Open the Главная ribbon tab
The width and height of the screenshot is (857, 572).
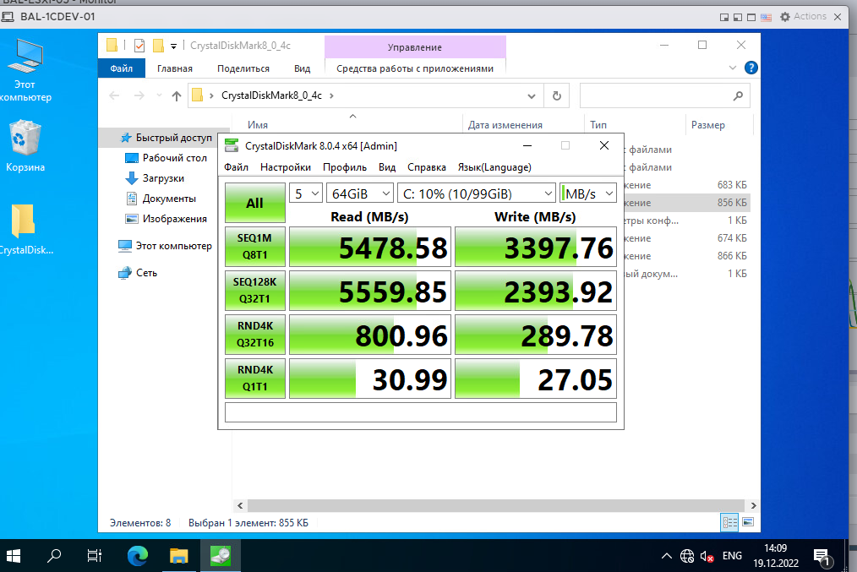175,68
